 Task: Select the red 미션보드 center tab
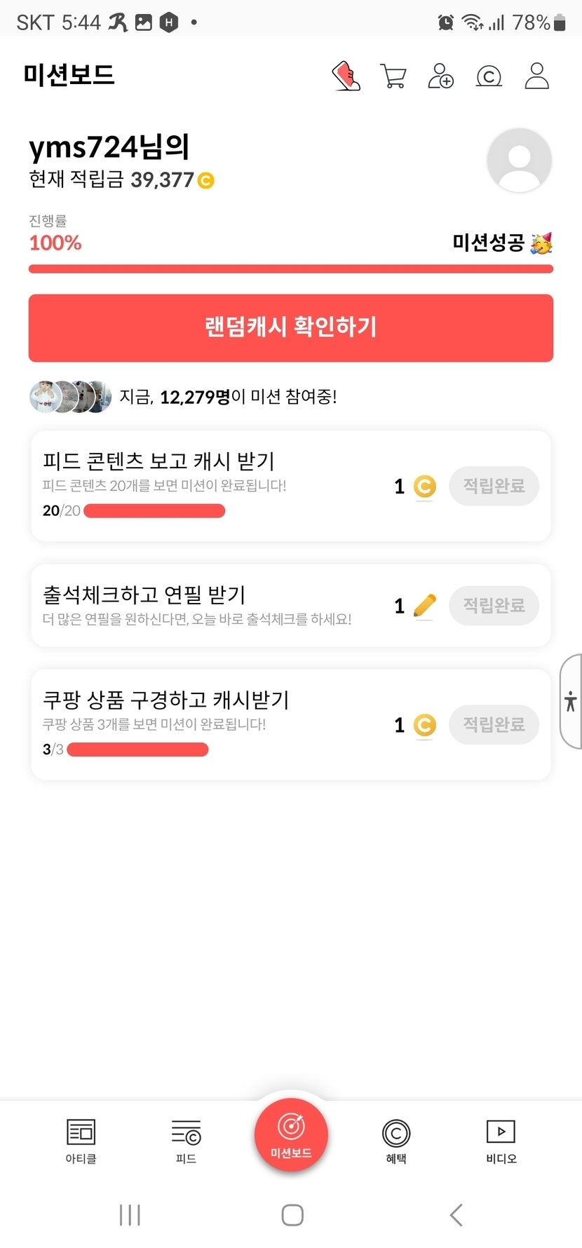(291, 1134)
